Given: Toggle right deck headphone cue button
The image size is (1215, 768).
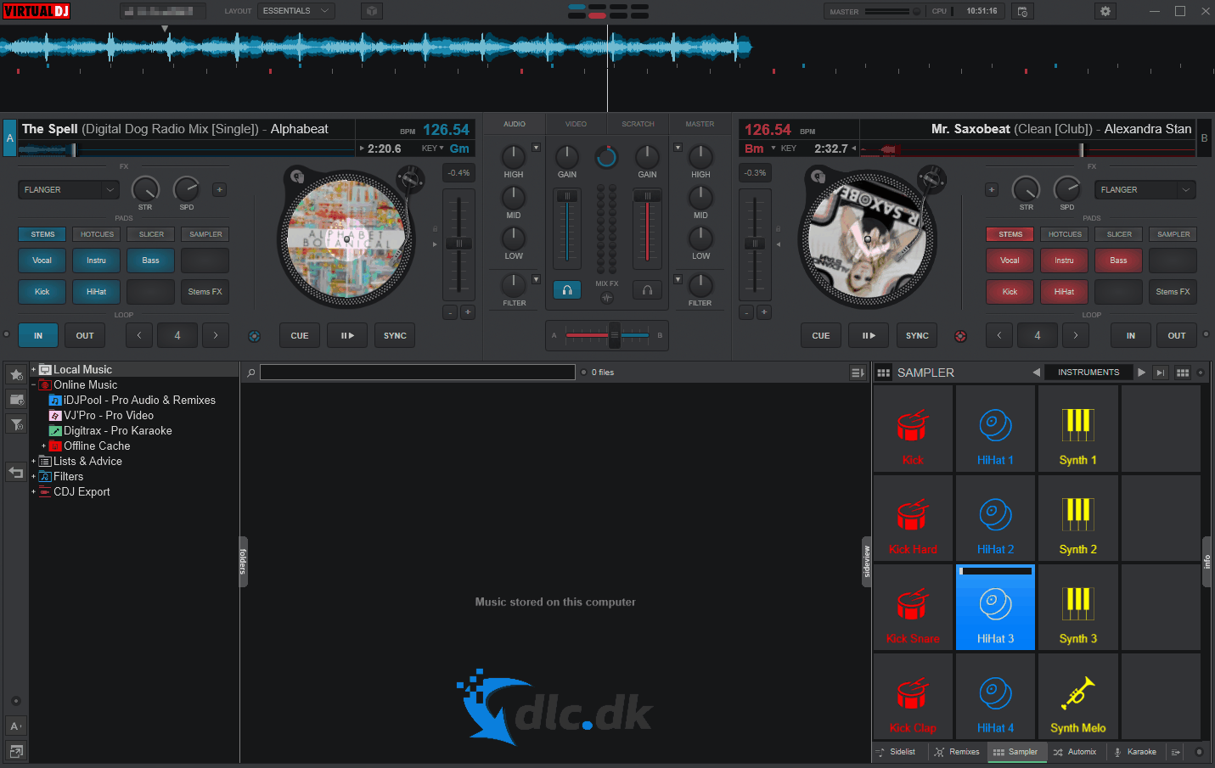Looking at the screenshot, I should coord(647,290).
